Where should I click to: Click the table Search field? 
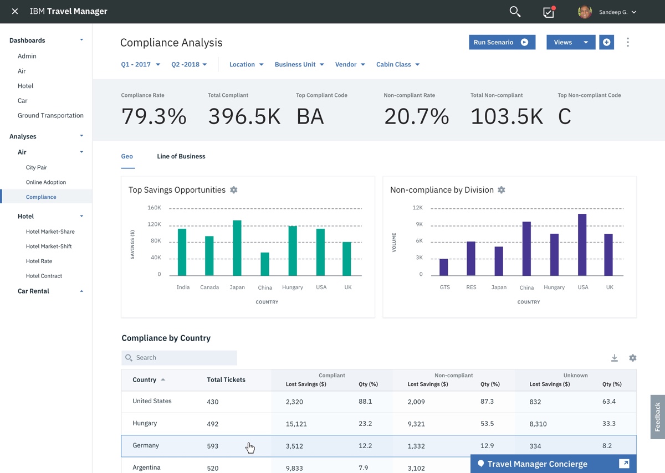pos(179,358)
